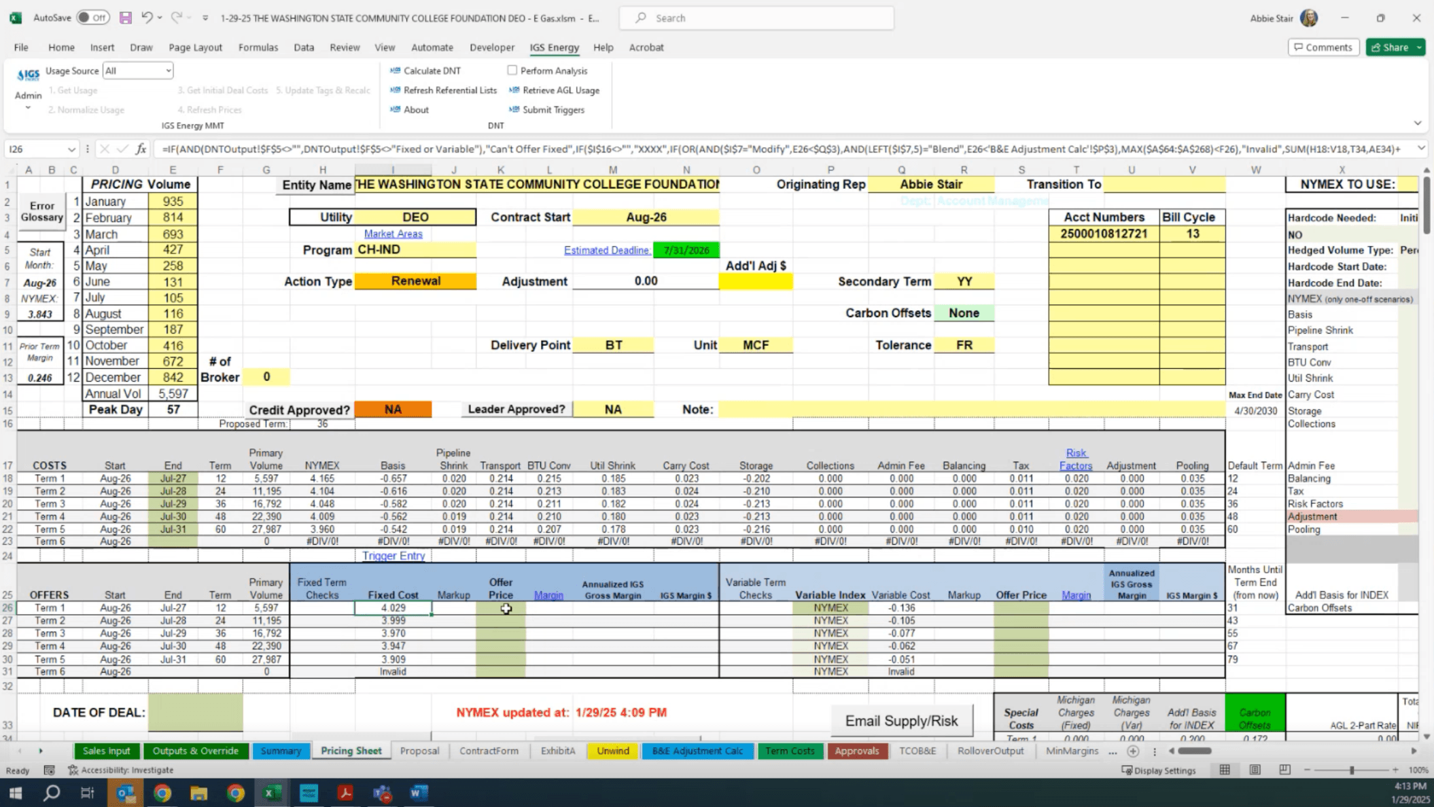Switch to the Term Costs sheet tab
This screenshot has width=1434, height=807.
point(789,751)
